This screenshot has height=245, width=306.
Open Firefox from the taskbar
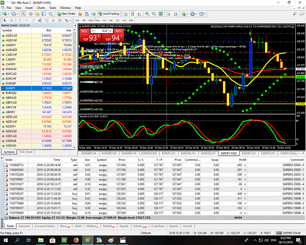(76, 240)
